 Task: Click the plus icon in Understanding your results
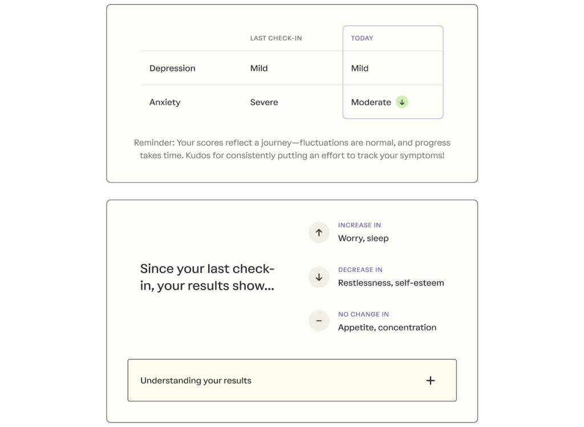point(431,381)
